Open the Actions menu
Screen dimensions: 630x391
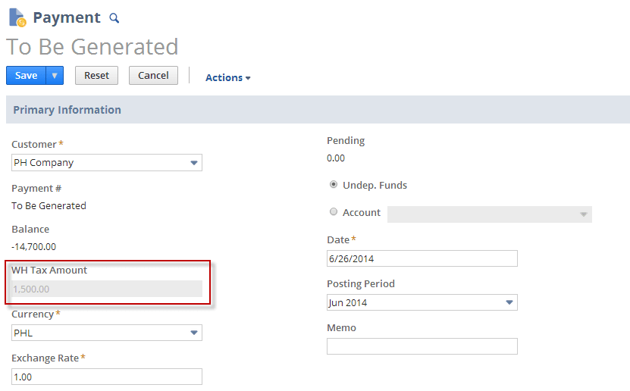[227, 77]
